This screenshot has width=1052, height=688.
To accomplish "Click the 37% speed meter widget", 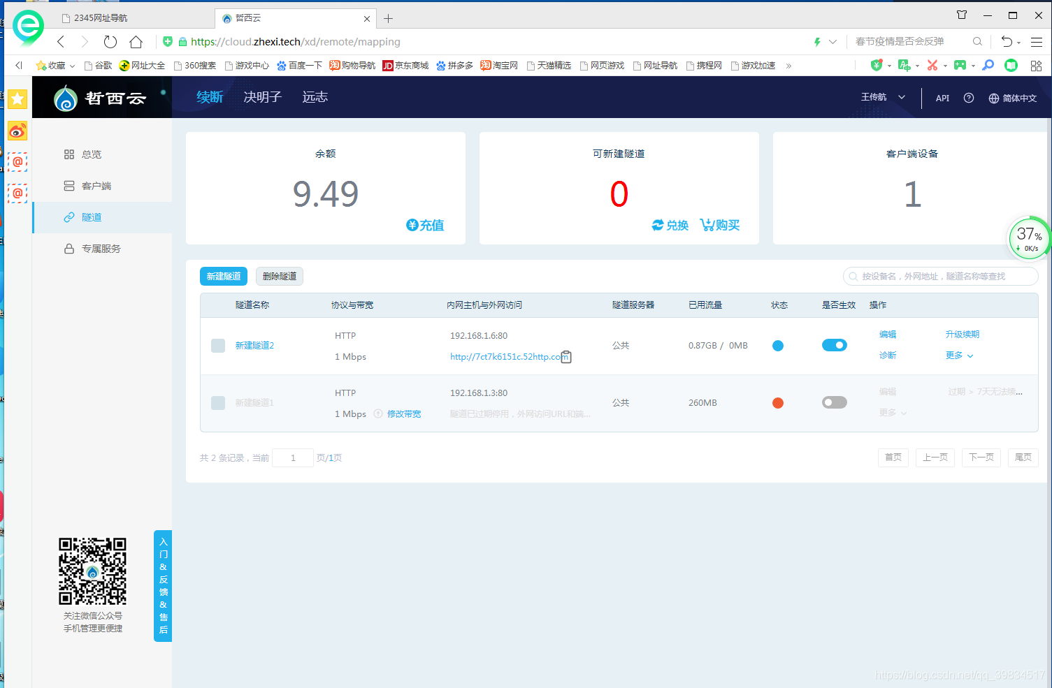I will (x=1029, y=238).
